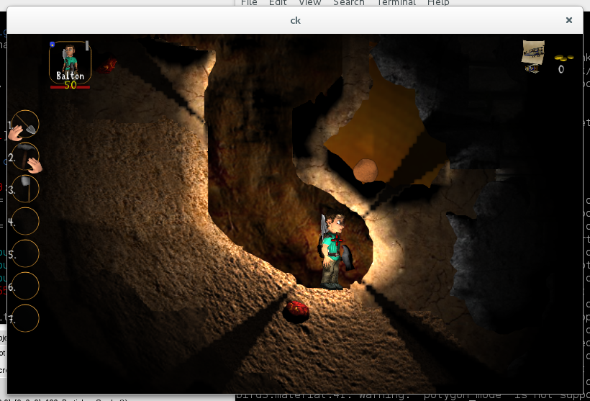Open the Search menu in the terminal

[349, 3]
